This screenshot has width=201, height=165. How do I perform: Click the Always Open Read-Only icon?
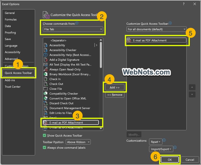coord(46,69)
